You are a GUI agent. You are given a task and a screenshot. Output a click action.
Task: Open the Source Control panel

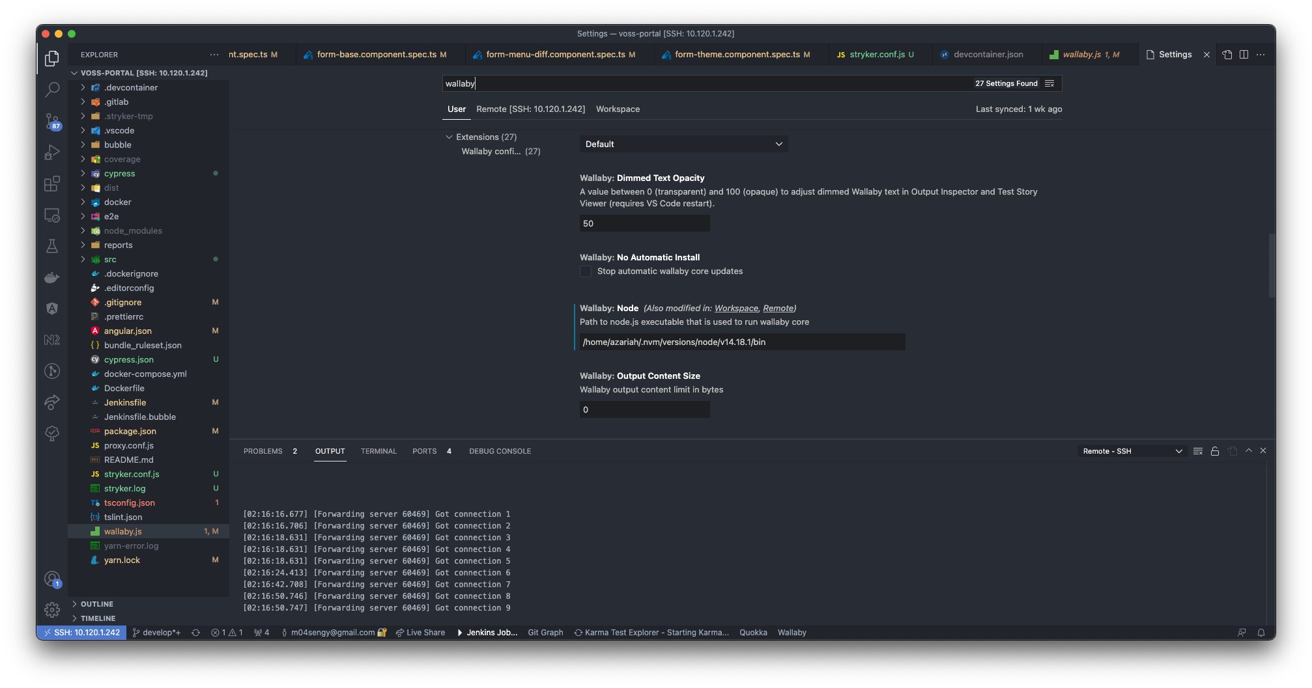coord(52,120)
